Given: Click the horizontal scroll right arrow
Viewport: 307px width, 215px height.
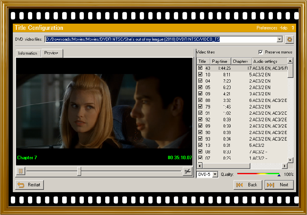Looking at the screenshot, I should (x=284, y=166).
